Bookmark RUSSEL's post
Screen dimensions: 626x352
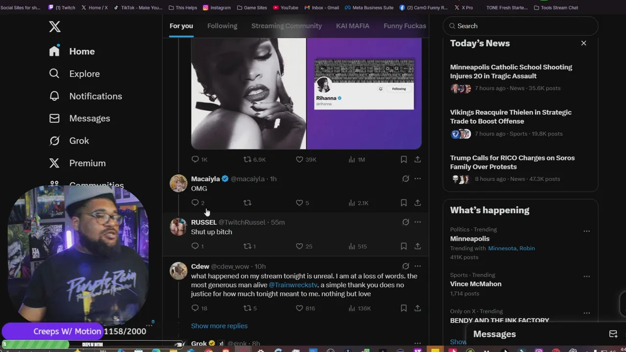tap(403, 246)
